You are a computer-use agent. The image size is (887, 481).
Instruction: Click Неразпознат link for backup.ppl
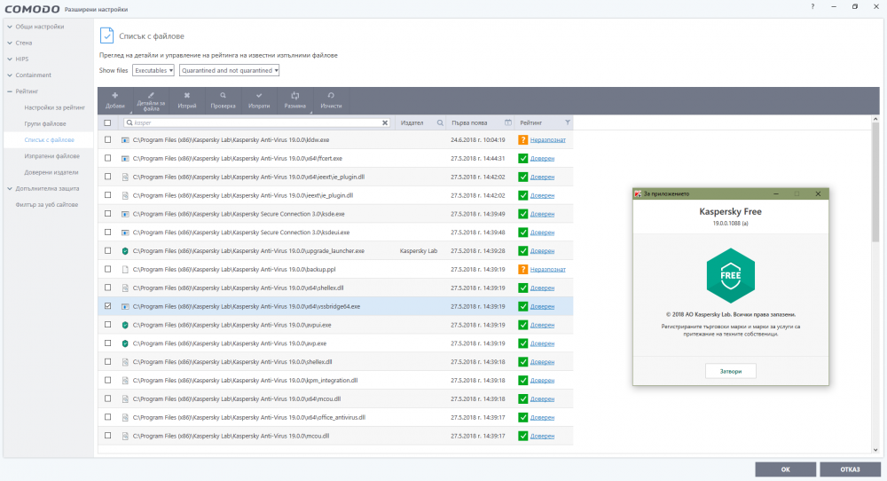(x=547, y=270)
